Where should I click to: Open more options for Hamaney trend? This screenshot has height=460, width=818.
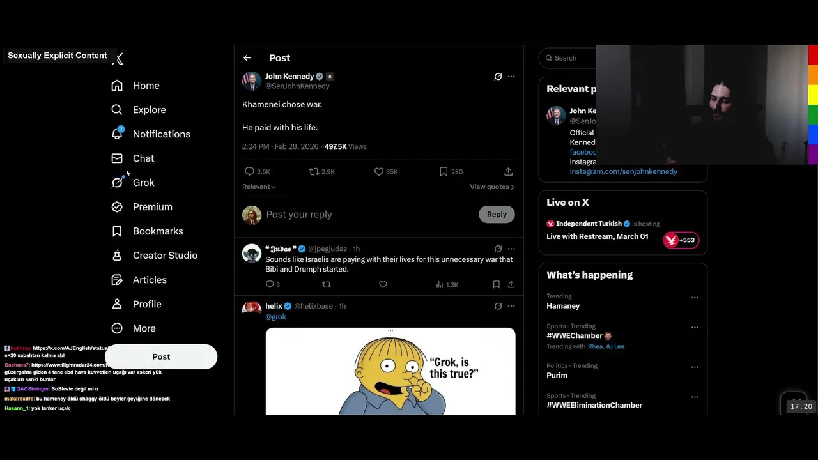click(695, 298)
